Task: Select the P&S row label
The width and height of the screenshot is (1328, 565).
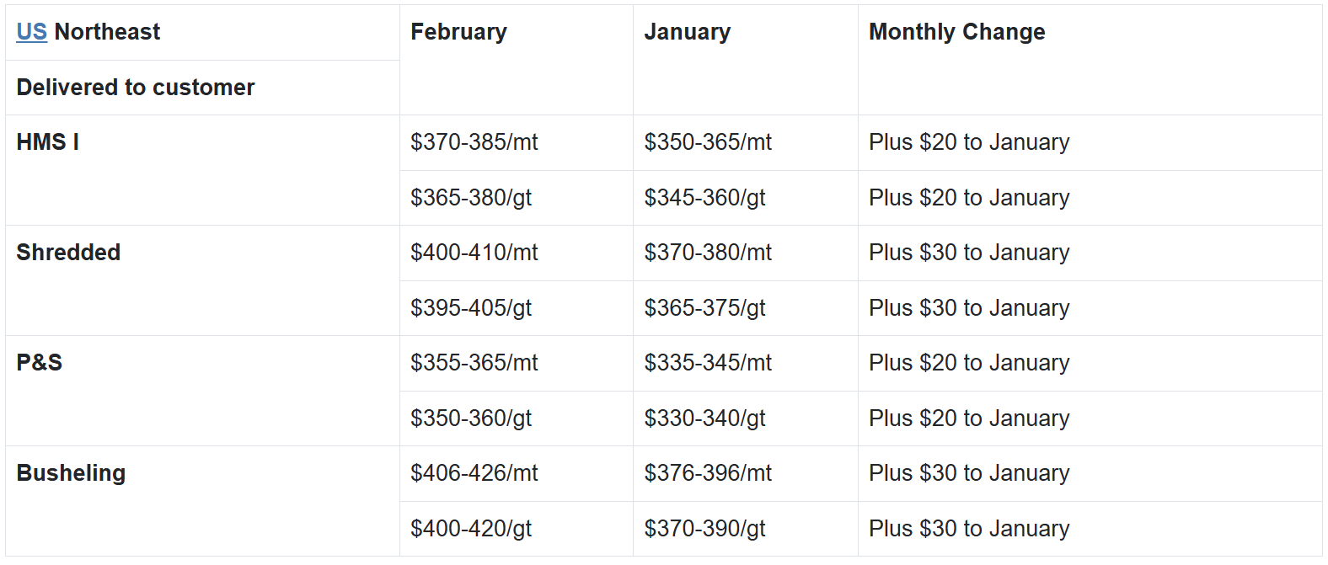Action: pos(40,363)
